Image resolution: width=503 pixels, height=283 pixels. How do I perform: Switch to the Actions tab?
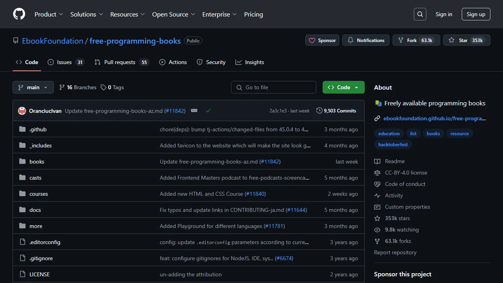coord(173,62)
